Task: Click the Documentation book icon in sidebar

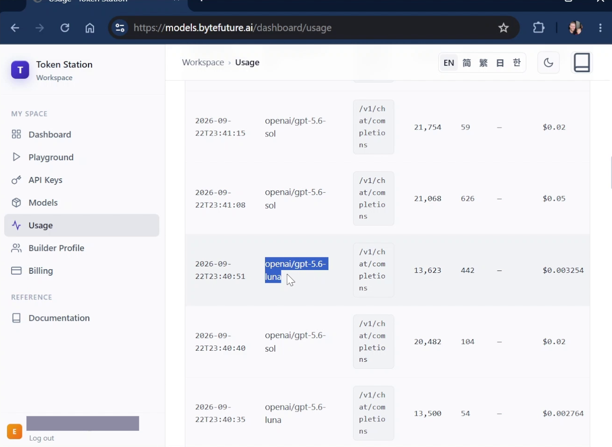Action: (16, 318)
